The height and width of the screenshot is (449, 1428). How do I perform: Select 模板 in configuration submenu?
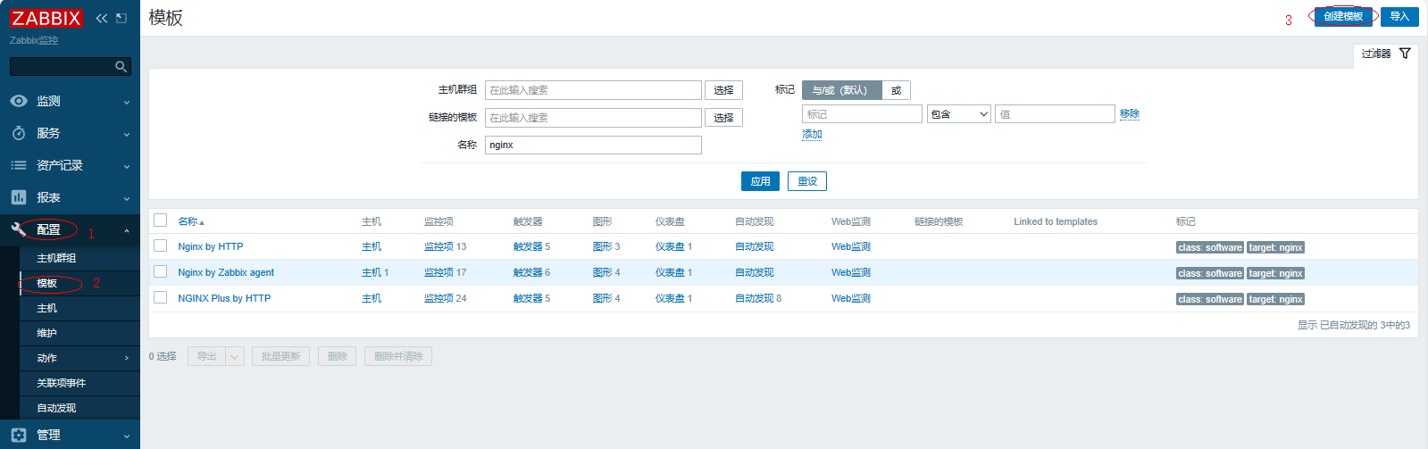[x=47, y=283]
